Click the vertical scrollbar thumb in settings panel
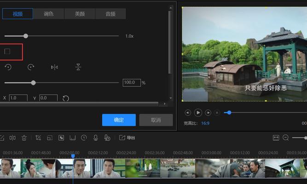This screenshot has width=307, height=184. [170, 42]
